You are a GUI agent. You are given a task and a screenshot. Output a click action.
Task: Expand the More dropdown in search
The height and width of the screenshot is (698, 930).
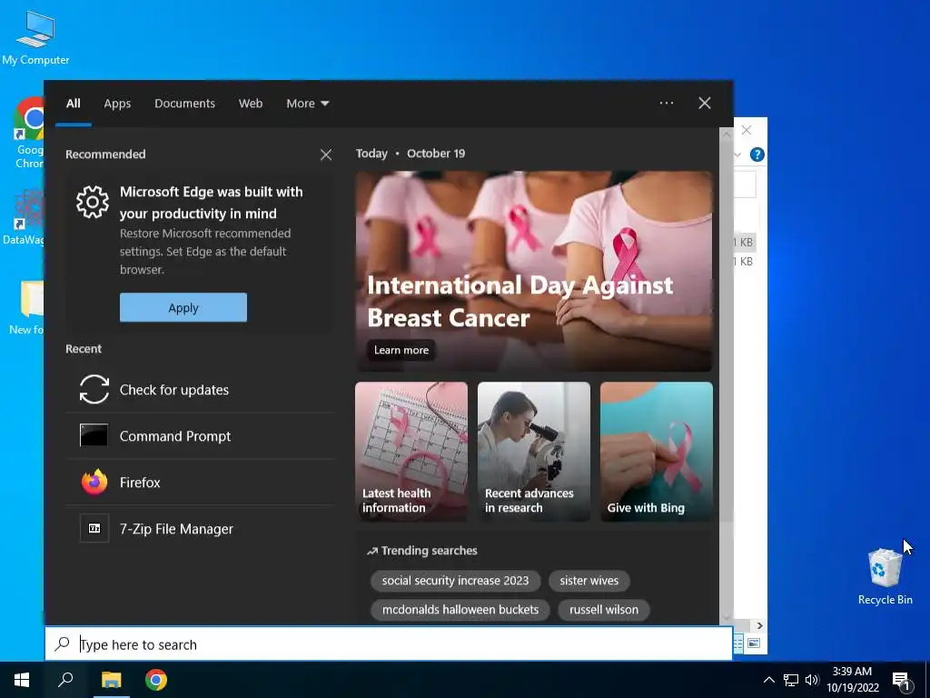(307, 104)
